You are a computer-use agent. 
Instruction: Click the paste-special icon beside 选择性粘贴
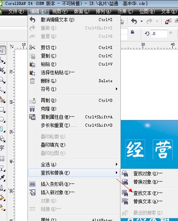[32, 73]
